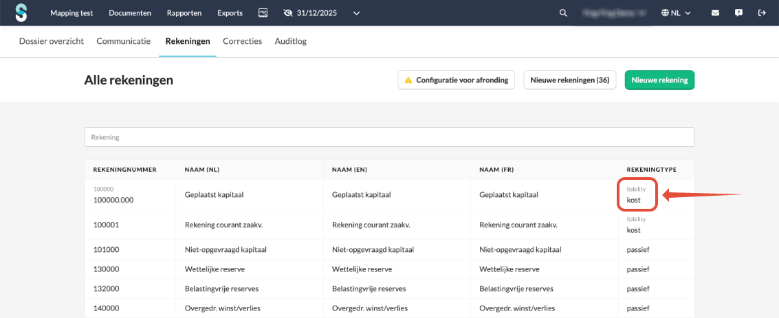Click Configuratie voor afronding button
Viewport: 779px width, 318px height.
coord(456,80)
